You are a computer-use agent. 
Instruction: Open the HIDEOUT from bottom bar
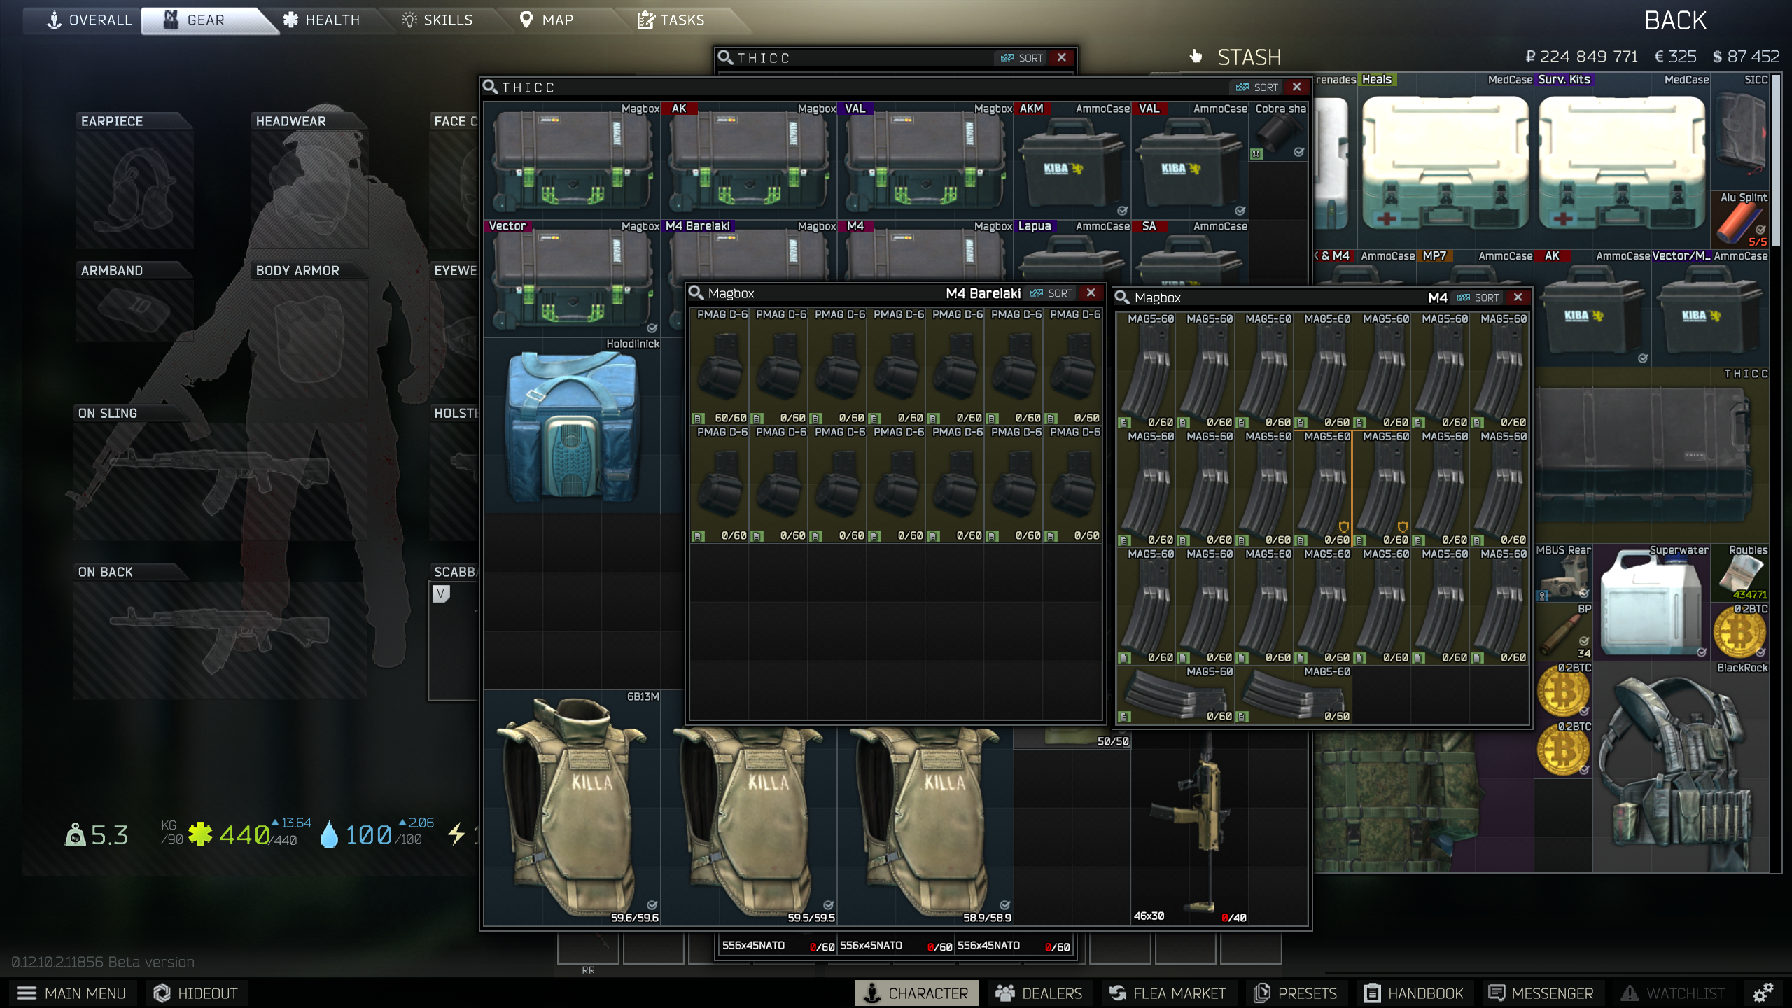[195, 993]
